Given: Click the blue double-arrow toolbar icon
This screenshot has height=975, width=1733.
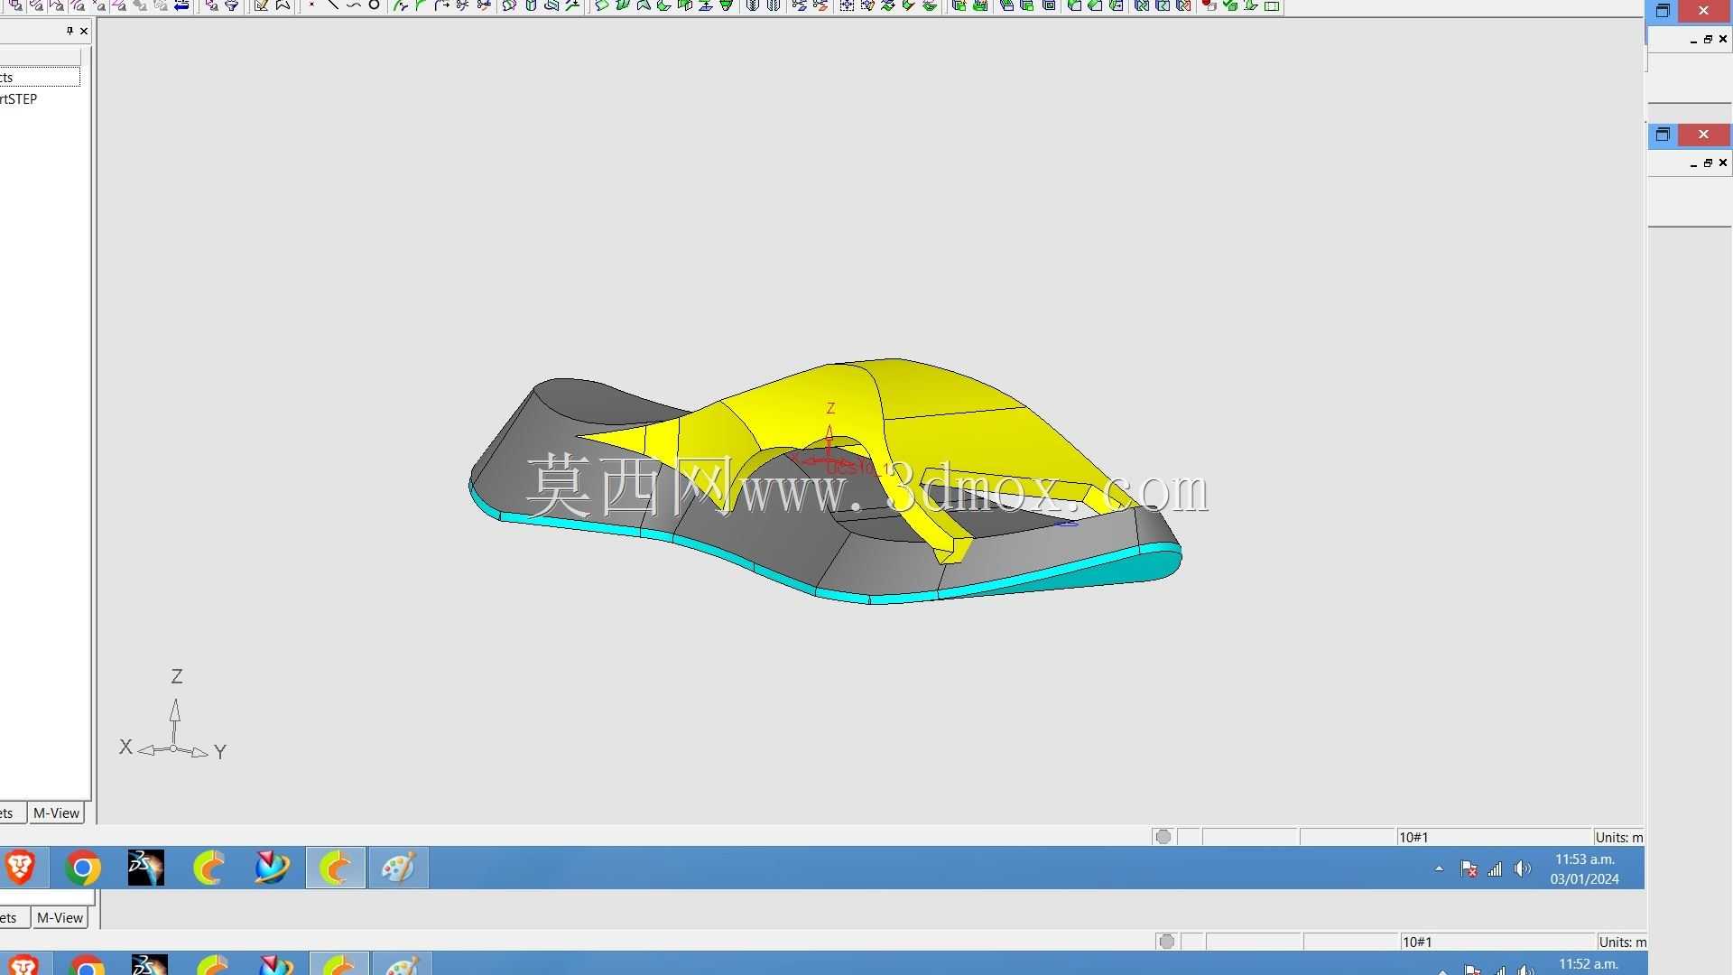Looking at the screenshot, I should [x=181, y=5].
